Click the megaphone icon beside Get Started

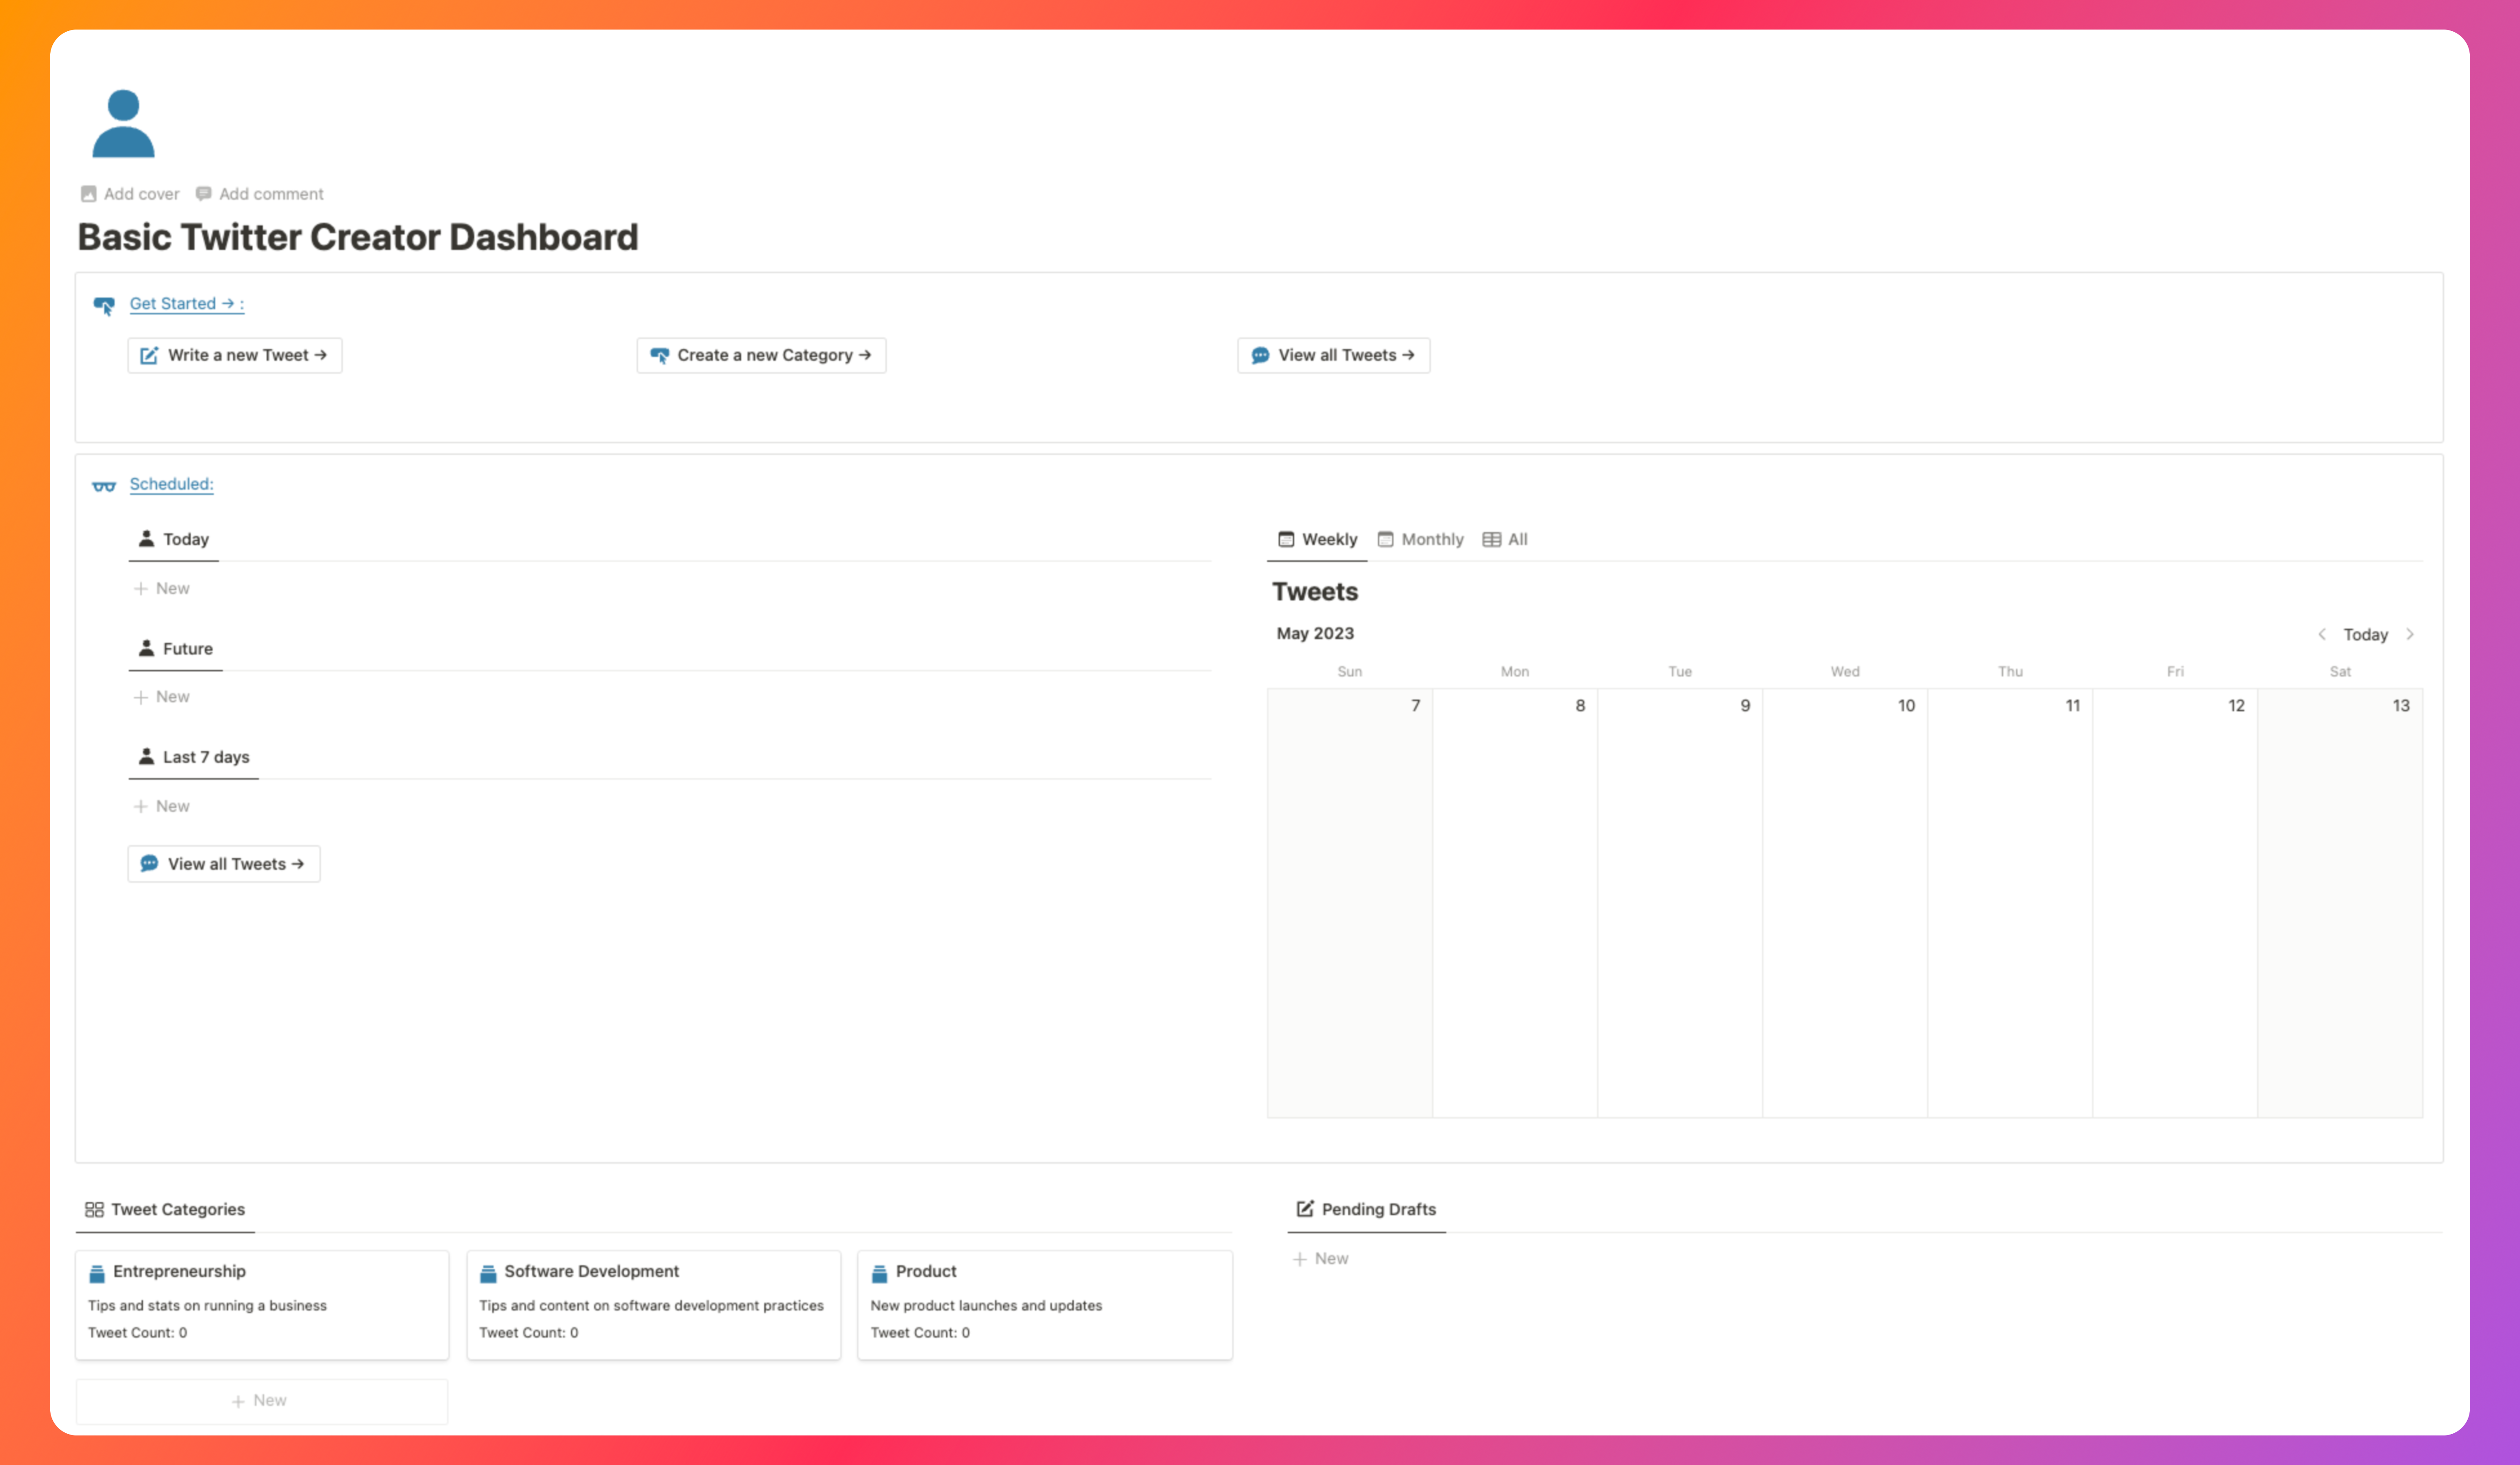pyautogui.click(x=104, y=304)
